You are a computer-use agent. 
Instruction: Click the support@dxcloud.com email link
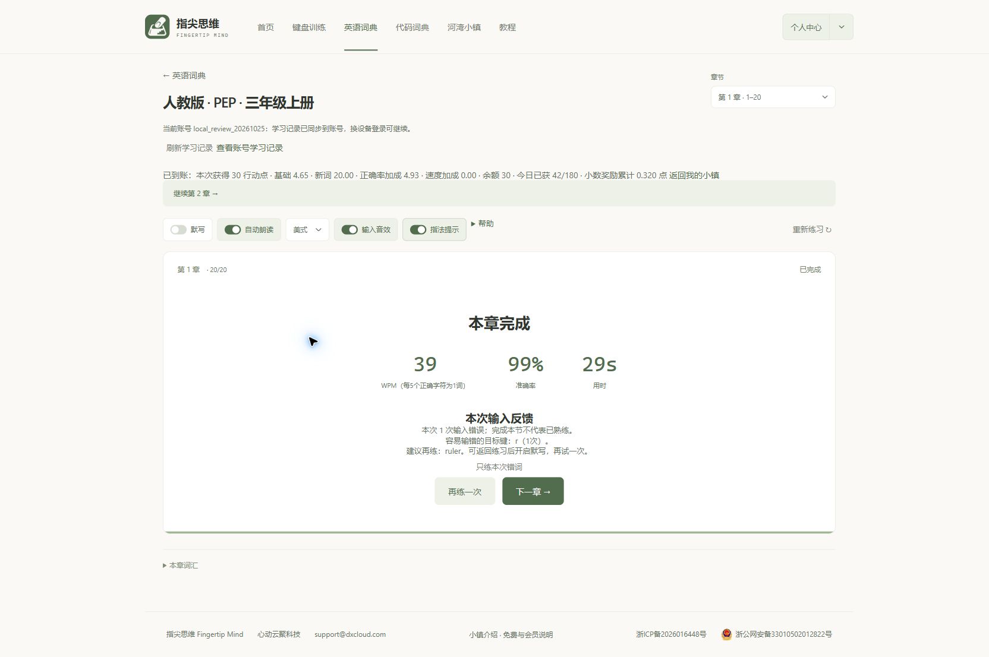click(x=350, y=634)
